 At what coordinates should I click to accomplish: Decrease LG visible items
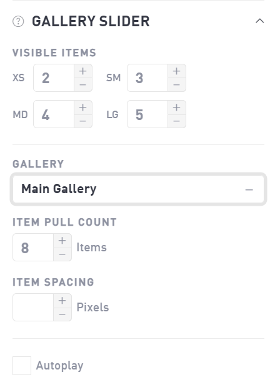(x=177, y=121)
